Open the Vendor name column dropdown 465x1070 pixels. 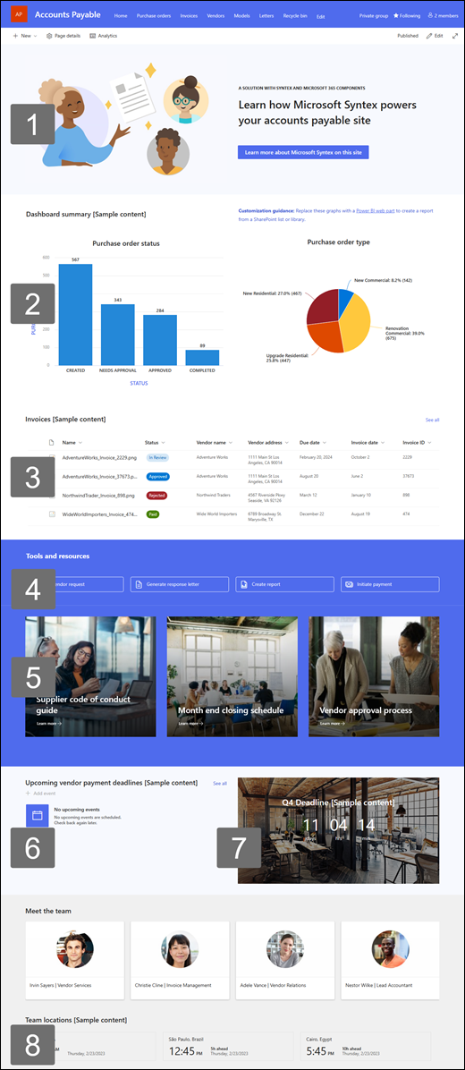231,442
